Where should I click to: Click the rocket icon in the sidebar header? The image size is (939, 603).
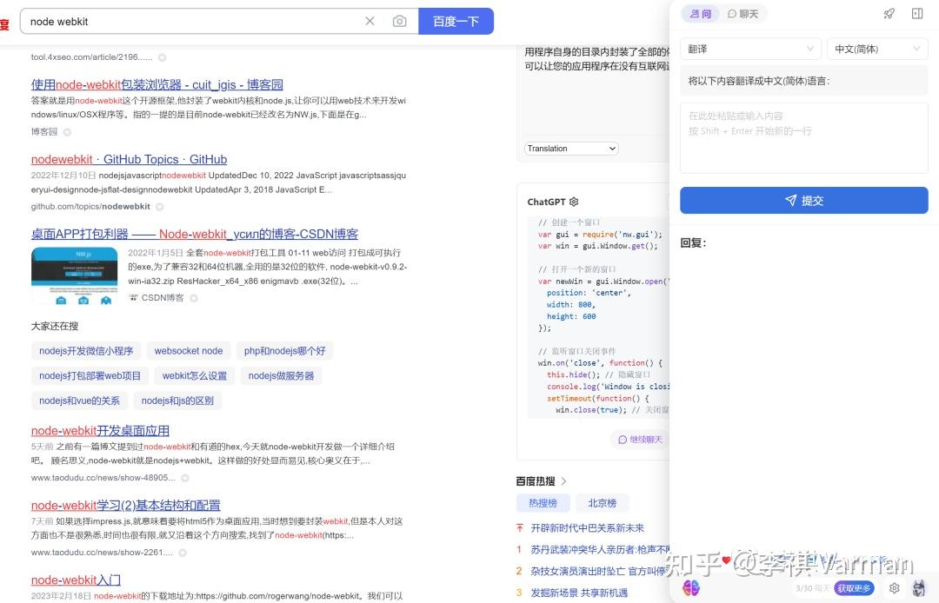[x=889, y=13]
